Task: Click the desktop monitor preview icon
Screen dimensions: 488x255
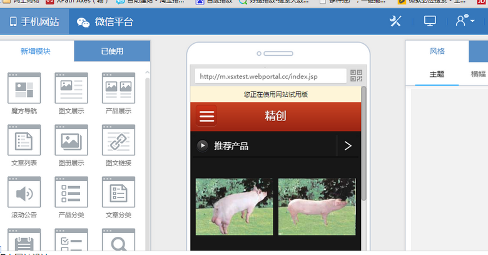Action: click(x=430, y=21)
